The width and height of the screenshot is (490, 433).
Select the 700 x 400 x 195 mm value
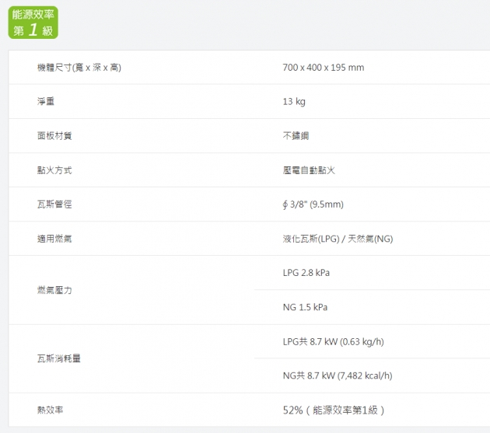pos(323,68)
